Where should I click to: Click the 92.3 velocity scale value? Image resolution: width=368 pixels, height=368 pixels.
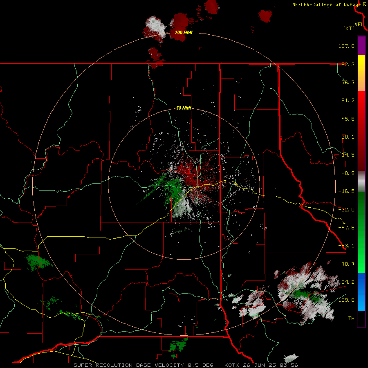[x=348, y=64]
